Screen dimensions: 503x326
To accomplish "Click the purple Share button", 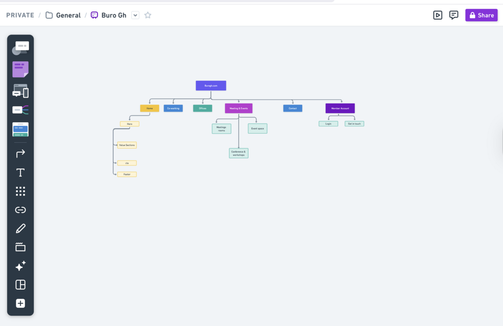I will click(x=481, y=15).
